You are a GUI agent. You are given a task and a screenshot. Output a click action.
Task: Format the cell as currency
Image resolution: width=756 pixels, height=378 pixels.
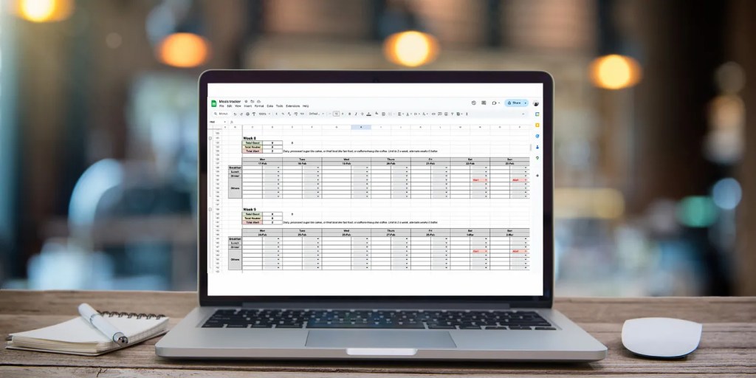pos(276,114)
